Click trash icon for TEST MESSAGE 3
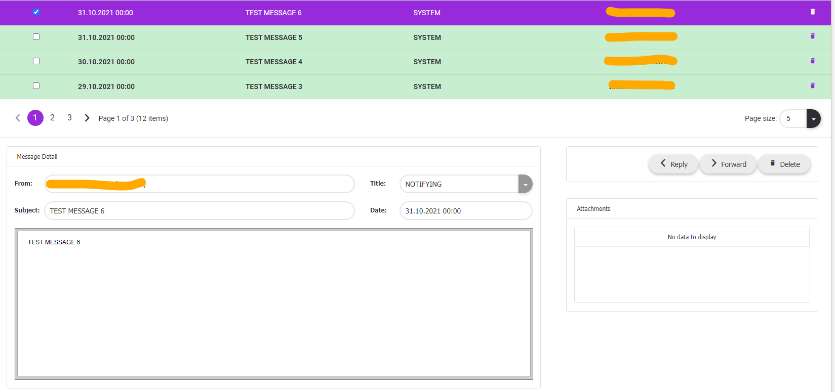The width and height of the screenshot is (835, 392). (x=813, y=86)
